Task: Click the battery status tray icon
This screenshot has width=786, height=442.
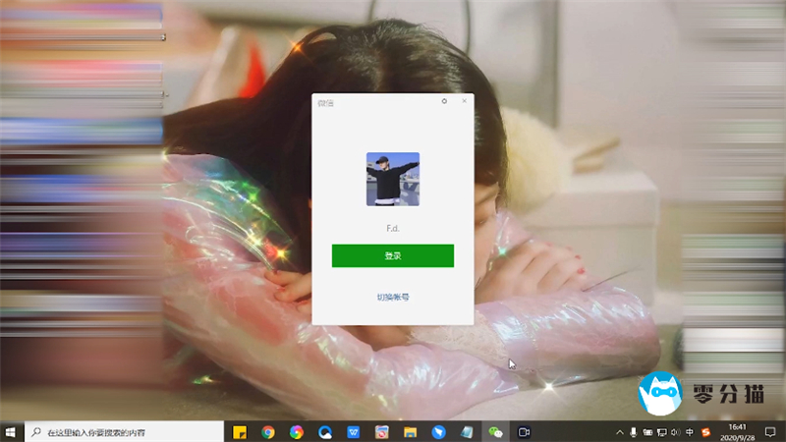Action: 647,432
